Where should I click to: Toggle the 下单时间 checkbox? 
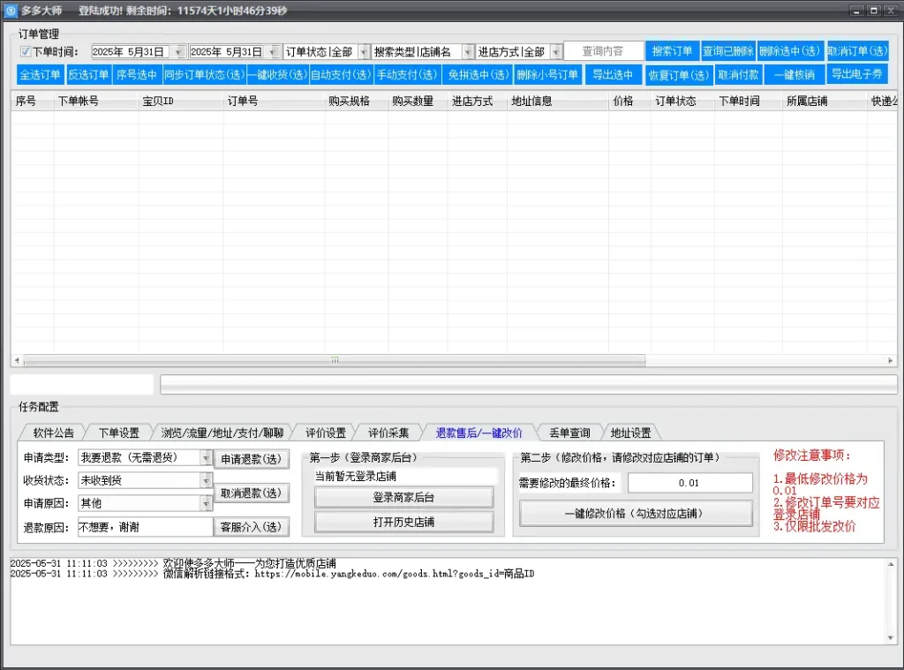tap(25, 52)
